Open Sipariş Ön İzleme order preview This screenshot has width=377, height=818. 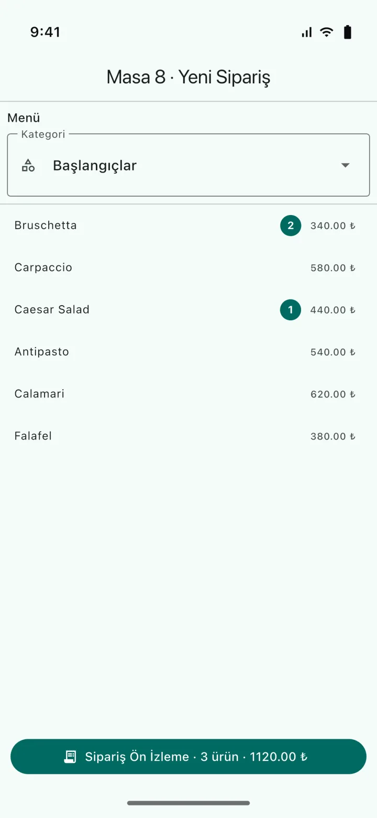188,757
